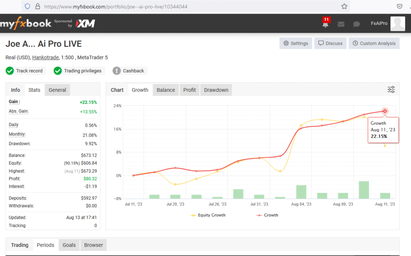
Task: Bookmark page with the star icon
Action: (x=344, y=6)
